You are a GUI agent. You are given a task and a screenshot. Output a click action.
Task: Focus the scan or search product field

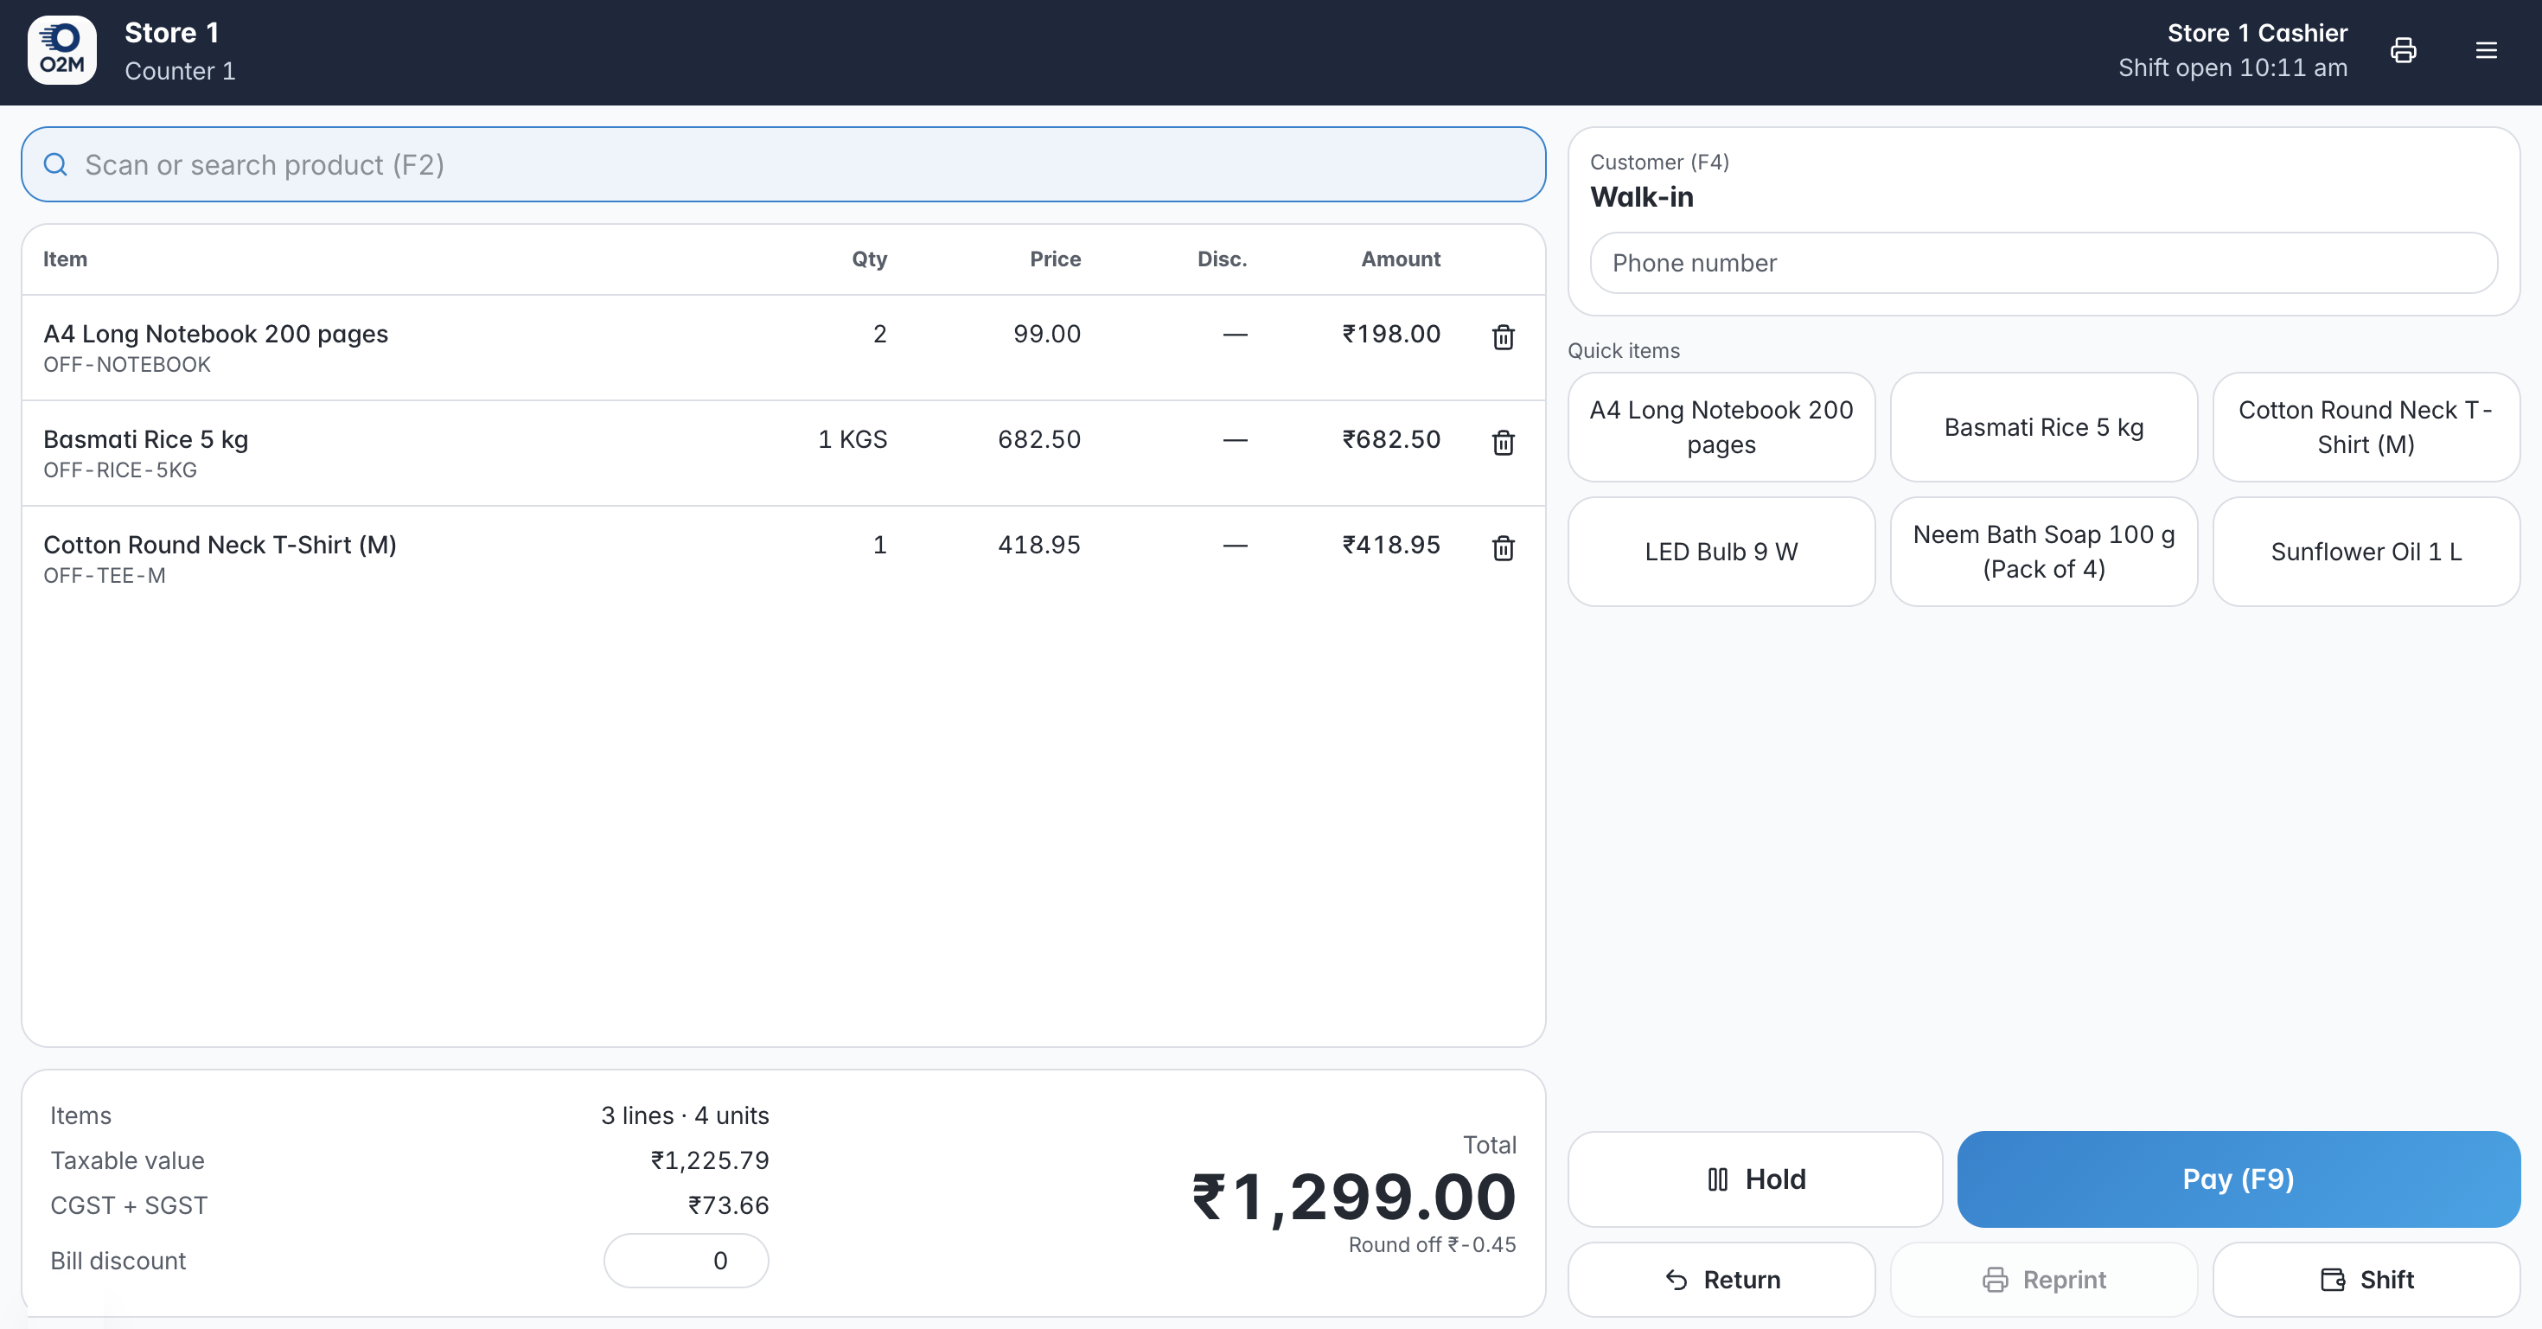tap(783, 165)
